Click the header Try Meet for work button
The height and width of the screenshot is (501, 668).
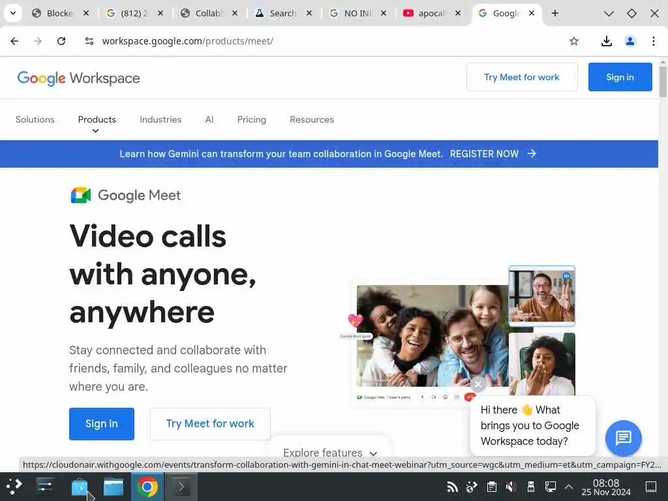(x=522, y=77)
